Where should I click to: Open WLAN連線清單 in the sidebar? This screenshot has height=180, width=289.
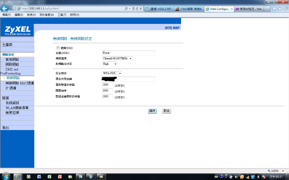click(x=17, y=108)
